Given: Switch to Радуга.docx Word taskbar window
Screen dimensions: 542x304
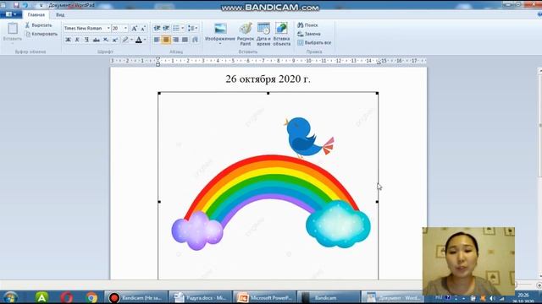Looking at the screenshot, I should pos(201,297).
